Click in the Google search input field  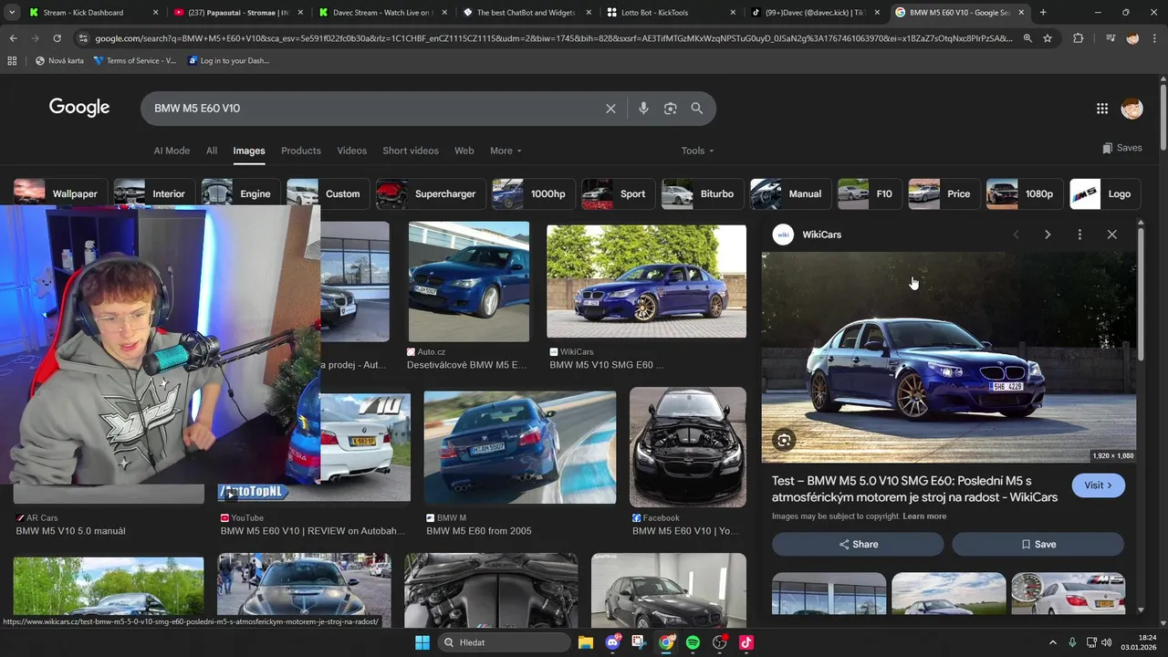point(374,109)
